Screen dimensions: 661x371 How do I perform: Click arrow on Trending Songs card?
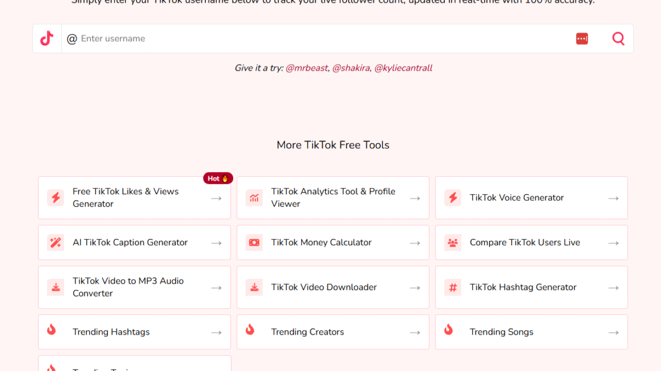point(614,333)
